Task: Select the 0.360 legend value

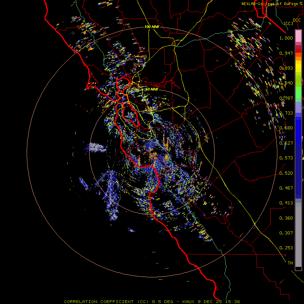Action: pyautogui.click(x=286, y=218)
